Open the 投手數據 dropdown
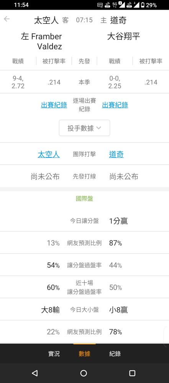This screenshot has width=169, height=383. pyautogui.click(x=84, y=128)
